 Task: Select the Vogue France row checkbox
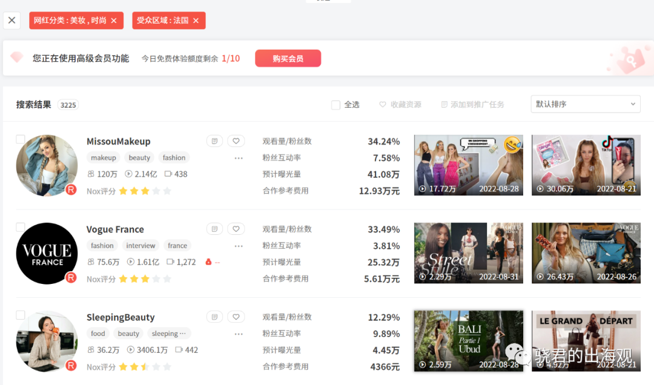coord(20,227)
